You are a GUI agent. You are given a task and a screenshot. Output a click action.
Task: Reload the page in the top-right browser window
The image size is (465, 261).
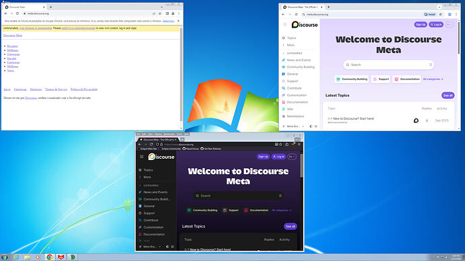click(296, 15)
